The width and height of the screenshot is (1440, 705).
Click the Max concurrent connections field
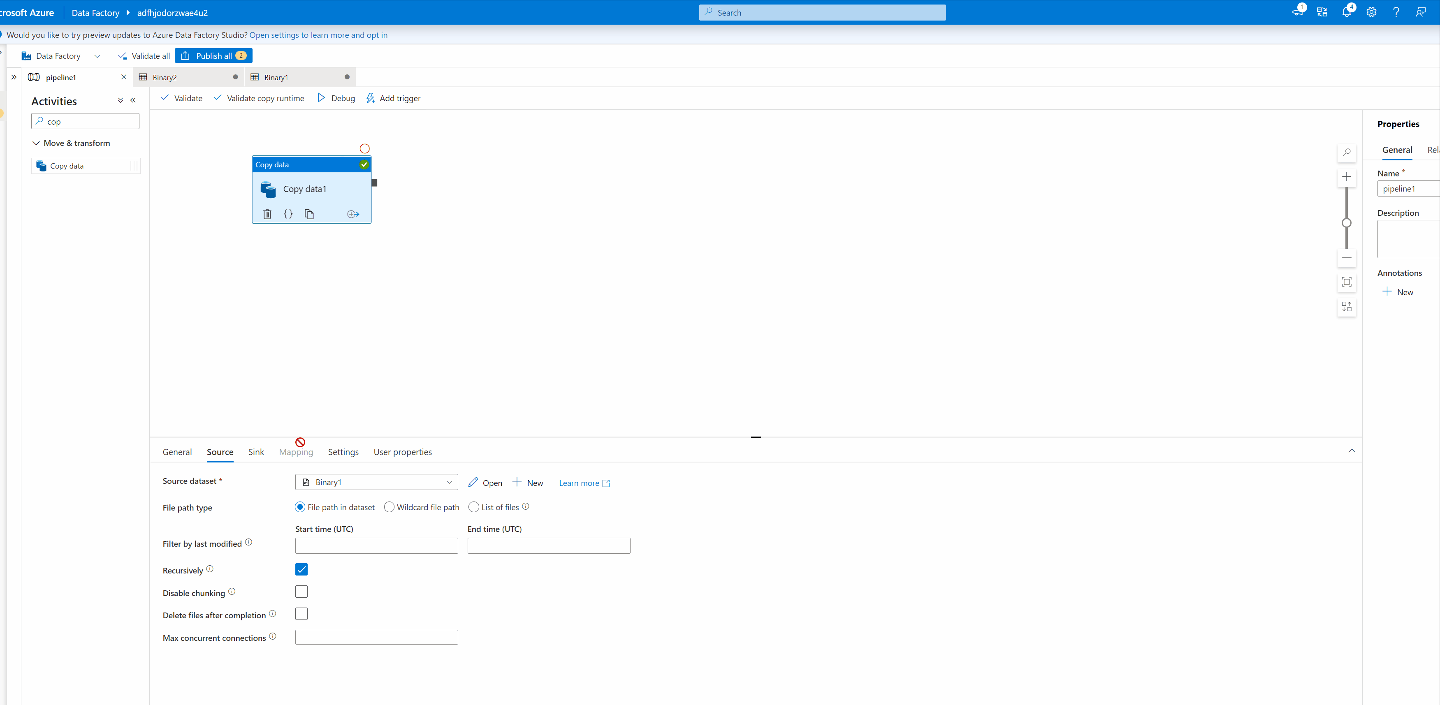(377, 637)
